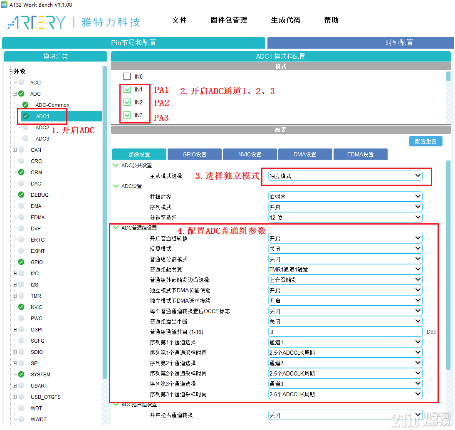
Task: Expand the I2C tree node
Action: click(15, 273)
